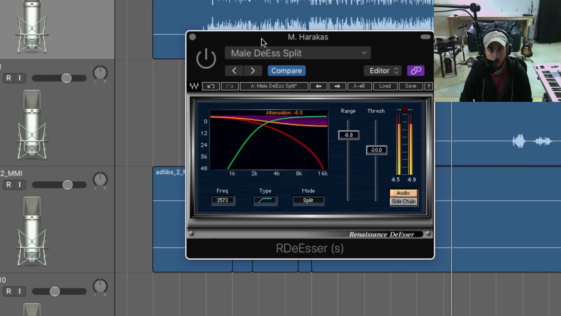Toggle input monitoring I on the track above 2_MMI

(x=19, y=78)
